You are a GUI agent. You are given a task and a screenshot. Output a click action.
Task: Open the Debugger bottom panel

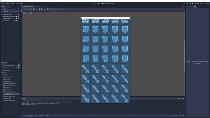[x=30, y=116]
